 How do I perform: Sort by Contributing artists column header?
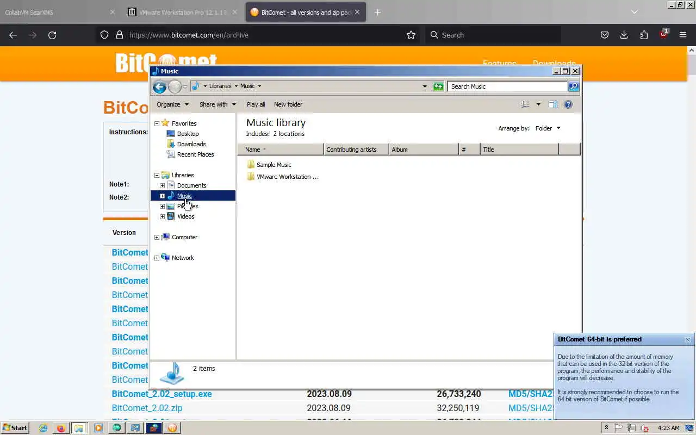[356, 150]
